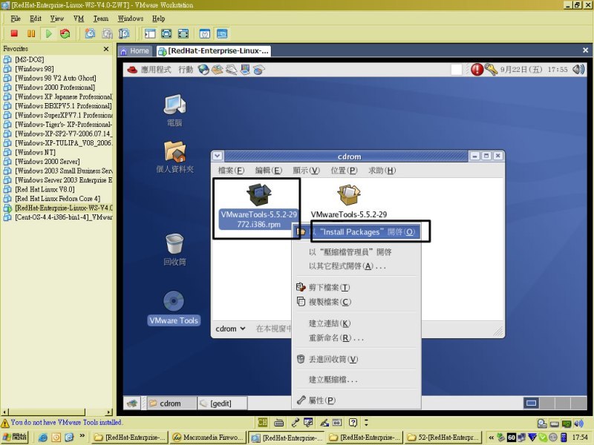Select the 電腦 computer desktop icon
Image resolution: width=594 pixels, height=445 pixels.
click(x=174, y=111)
